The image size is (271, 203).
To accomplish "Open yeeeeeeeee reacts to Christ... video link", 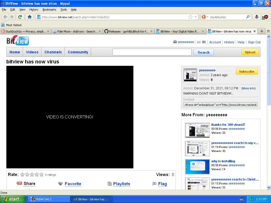I will coord(235,179).
